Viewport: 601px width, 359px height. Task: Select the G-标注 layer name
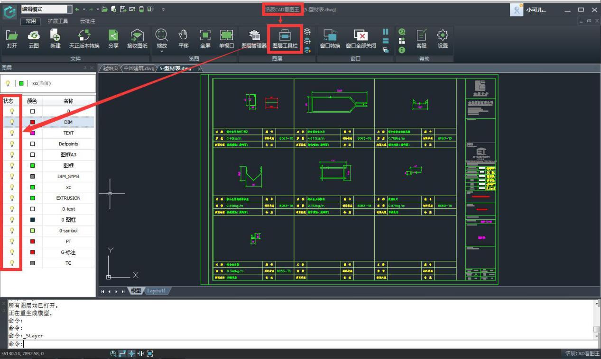68,252
